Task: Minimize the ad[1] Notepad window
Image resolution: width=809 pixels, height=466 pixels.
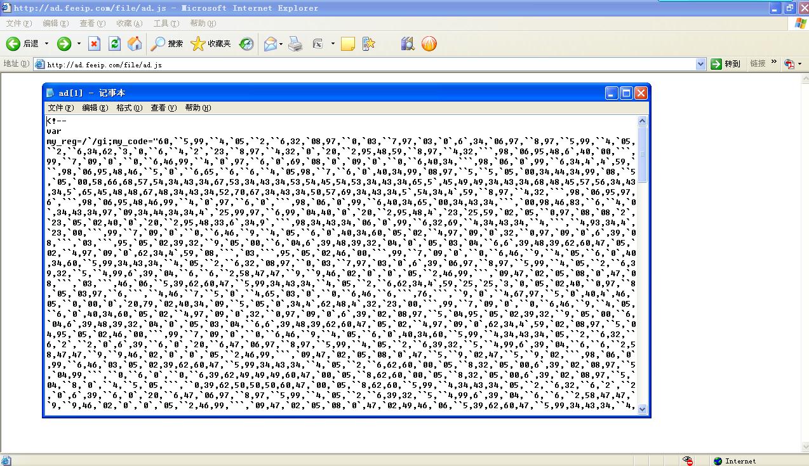Action: pyautogui.click(x=612, y=93)
